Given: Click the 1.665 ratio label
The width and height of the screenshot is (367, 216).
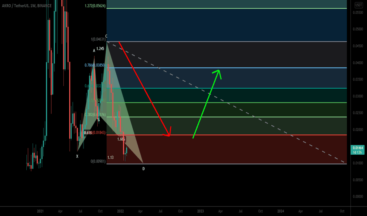Looking at the screenshot, I should tap(121, 139).
